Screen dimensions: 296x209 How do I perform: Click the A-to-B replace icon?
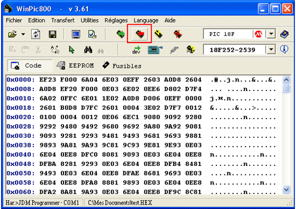55,50
